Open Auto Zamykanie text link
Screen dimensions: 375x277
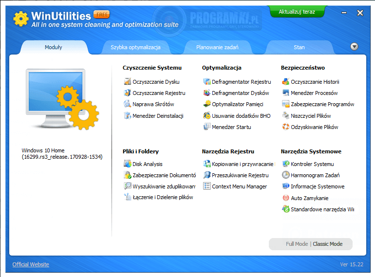[x=309, y=198]
